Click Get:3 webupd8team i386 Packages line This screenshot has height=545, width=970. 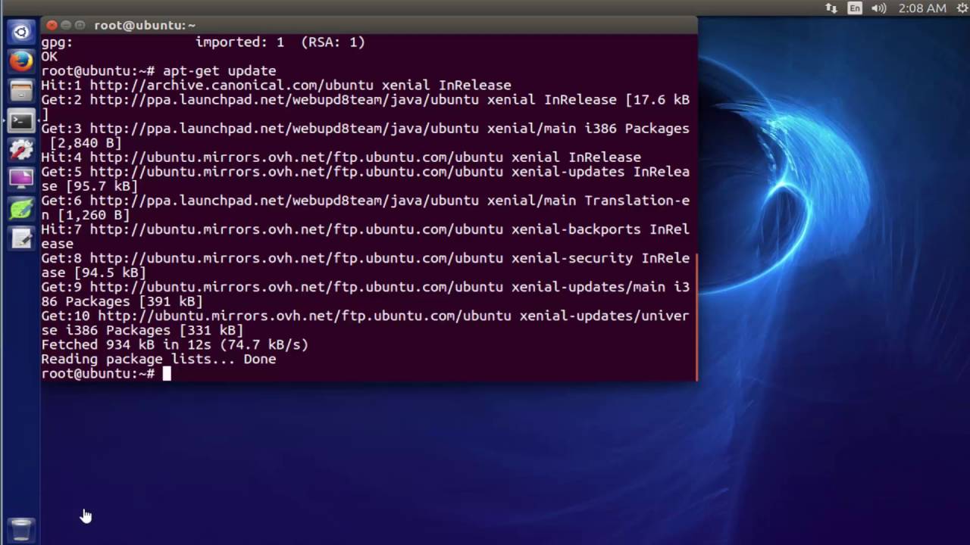click(365, 129)
